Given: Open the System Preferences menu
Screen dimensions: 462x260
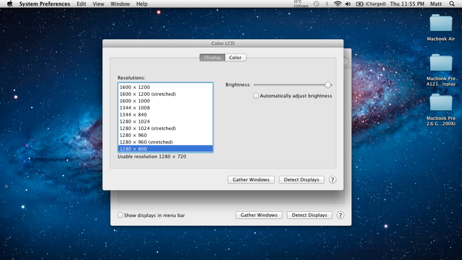Looking at the screenshot, I should coord(45,4).
